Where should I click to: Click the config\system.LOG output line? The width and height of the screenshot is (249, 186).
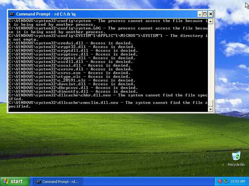108,30
